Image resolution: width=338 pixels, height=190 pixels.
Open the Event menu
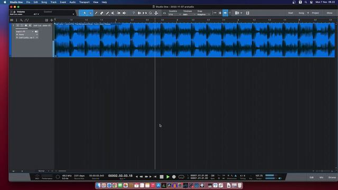[x=63, y=2]
